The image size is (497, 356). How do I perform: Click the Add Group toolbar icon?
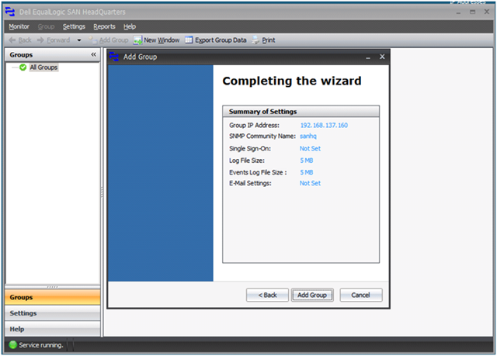point(92,40)
